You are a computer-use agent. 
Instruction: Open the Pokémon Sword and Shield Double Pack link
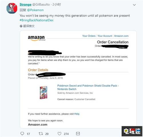[88, 87]
